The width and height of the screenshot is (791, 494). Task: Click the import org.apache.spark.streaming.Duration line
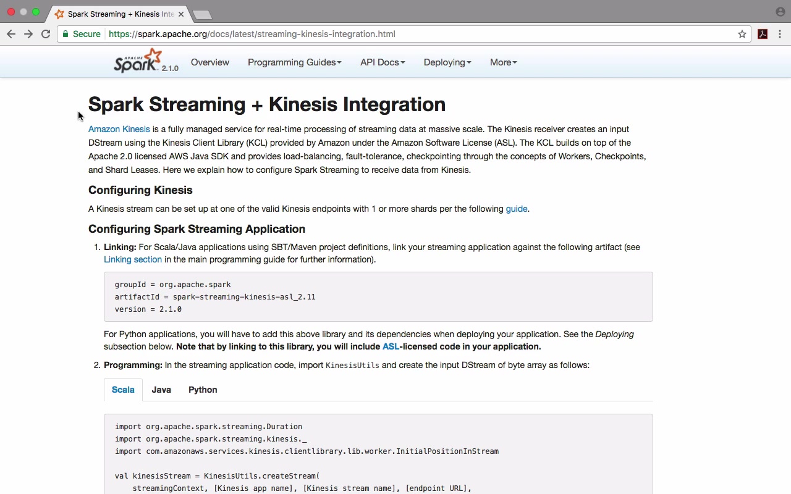208,427
